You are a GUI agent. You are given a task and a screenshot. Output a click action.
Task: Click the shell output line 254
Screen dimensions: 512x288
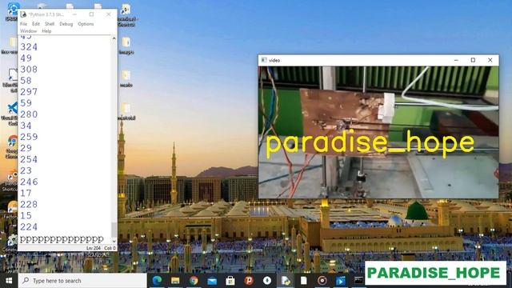(29, 160)
